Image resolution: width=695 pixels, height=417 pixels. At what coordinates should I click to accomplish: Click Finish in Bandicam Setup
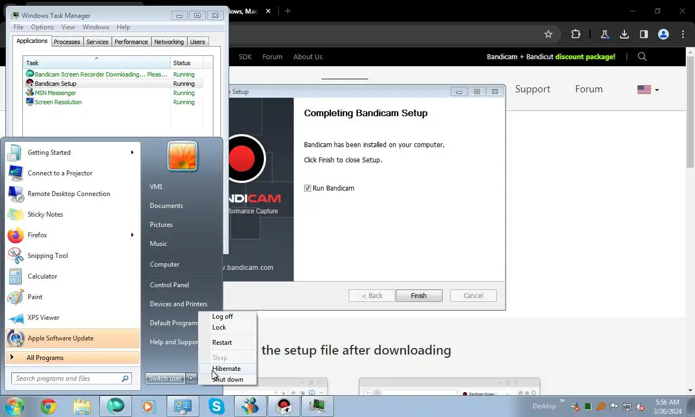[419, 296]
